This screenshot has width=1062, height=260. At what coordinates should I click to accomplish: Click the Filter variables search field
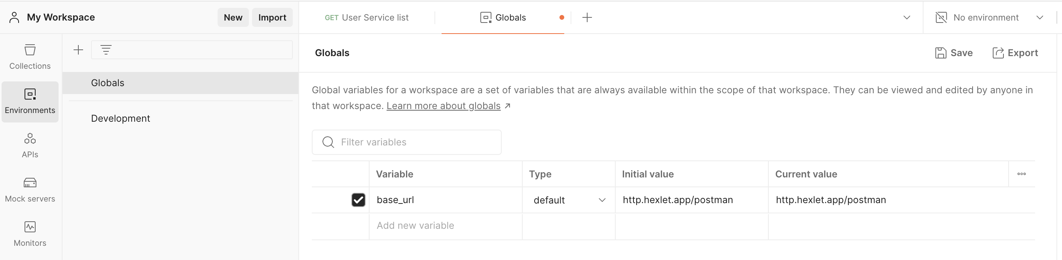412,142
